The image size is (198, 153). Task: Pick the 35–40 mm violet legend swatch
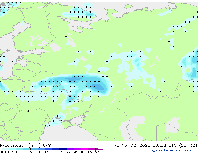[77, 149]
